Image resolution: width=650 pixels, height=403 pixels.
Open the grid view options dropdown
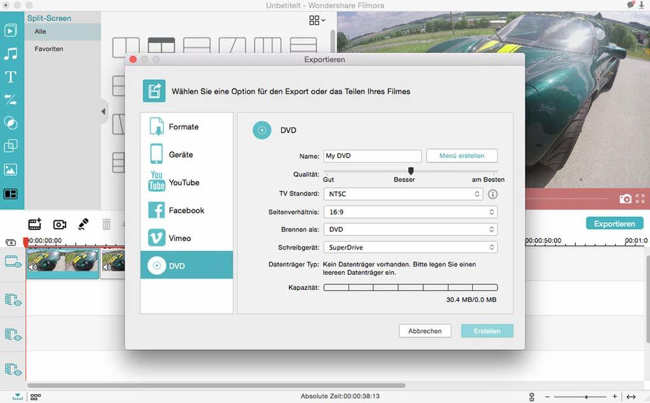tap(317, 20)
